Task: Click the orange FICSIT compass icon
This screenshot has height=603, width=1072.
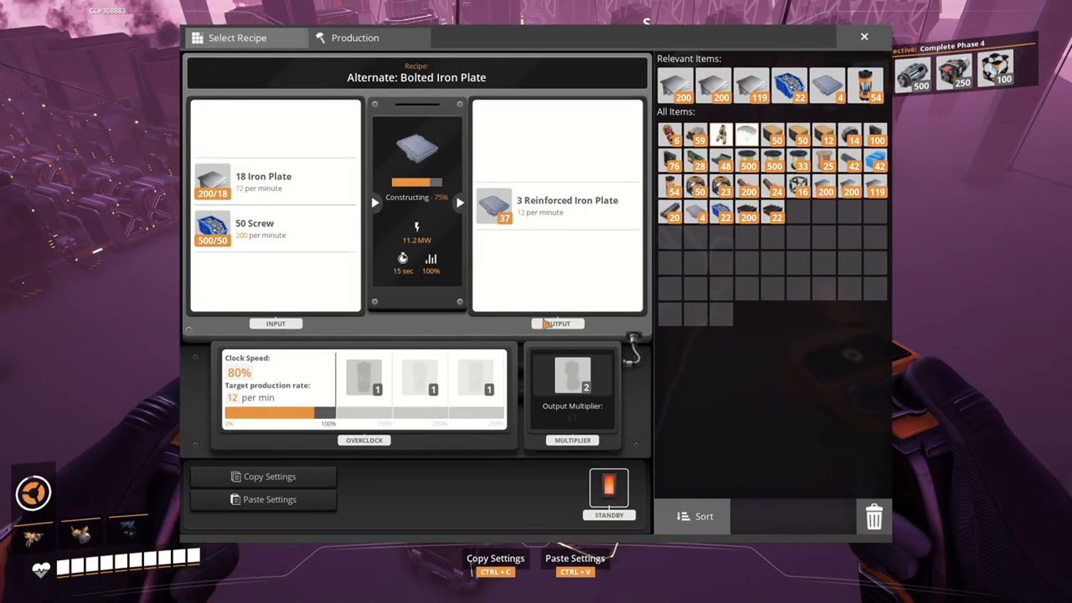Action: (x=33, y=493)
